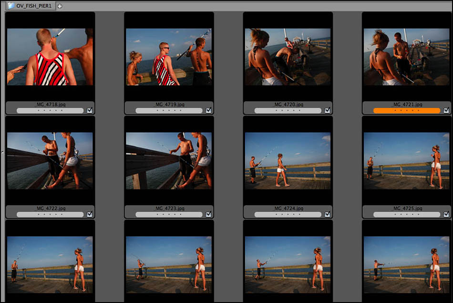This screenshot has width=453, height=303.
Task: Uncheck the checkbox for _MG_4718.jpg
Action: click(90, 110)
